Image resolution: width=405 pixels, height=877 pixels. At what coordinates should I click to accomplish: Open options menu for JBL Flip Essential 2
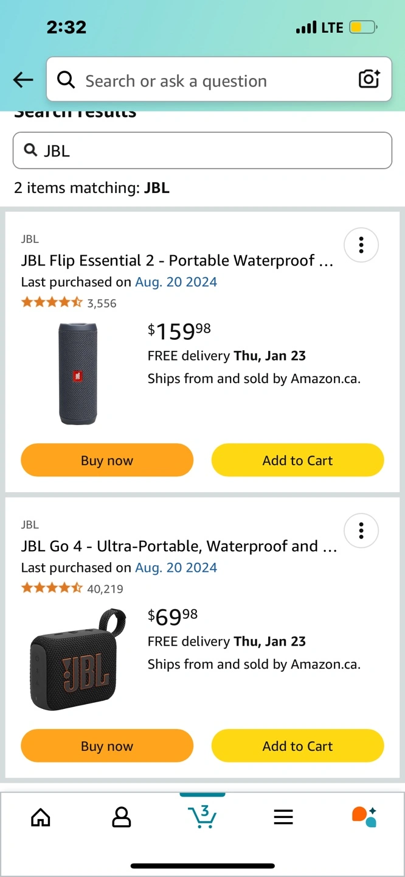point(361,245)
